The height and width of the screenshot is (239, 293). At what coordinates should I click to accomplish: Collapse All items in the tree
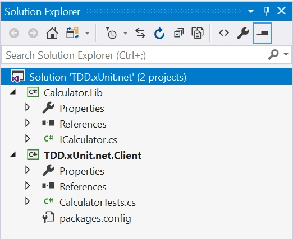coord(178,33)
